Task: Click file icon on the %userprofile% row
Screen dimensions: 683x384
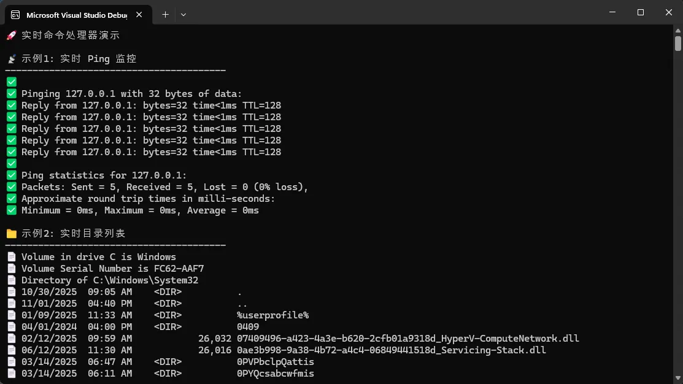Action: [x=11, y=315]
